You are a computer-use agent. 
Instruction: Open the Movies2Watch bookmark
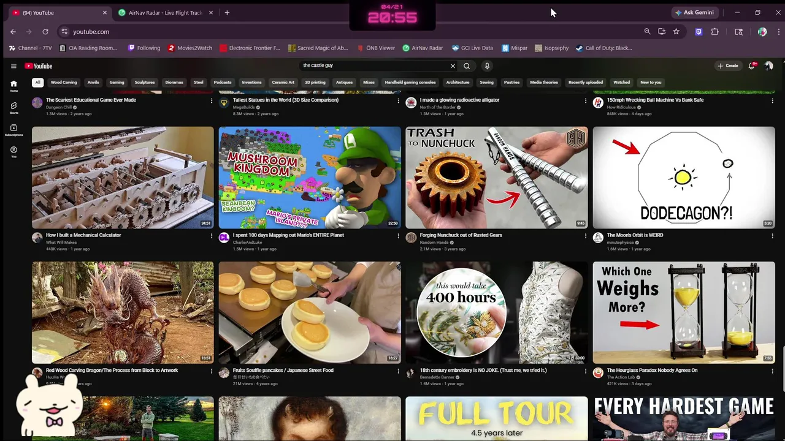(x=190, y=48)
